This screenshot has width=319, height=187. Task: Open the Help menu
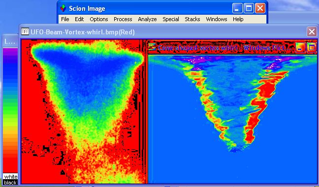[238, 19]
